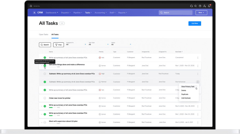Click the progress bar on the Nov 5, 2020 task
Screen dimensions: 240x134
click(52, 107)
